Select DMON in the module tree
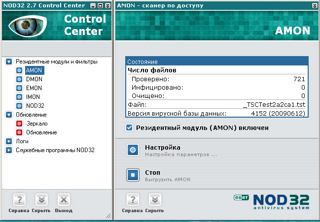 pos(34,79)
